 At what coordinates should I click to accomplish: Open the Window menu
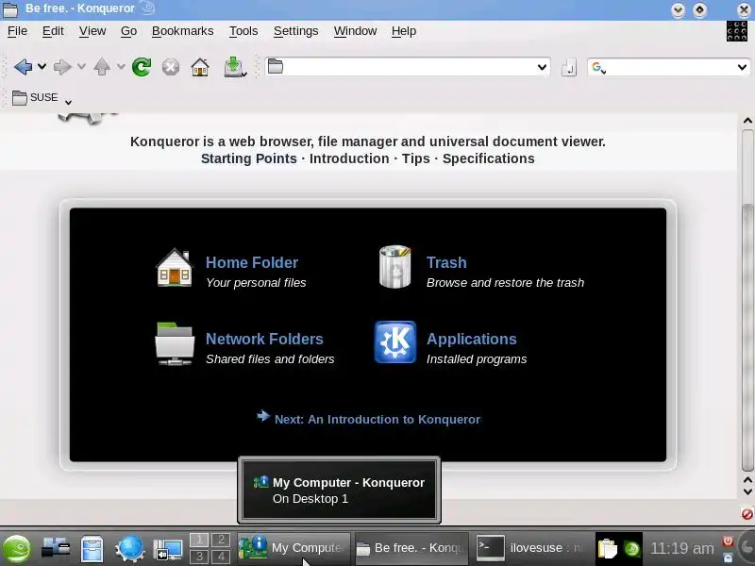[x=355, y=31]
